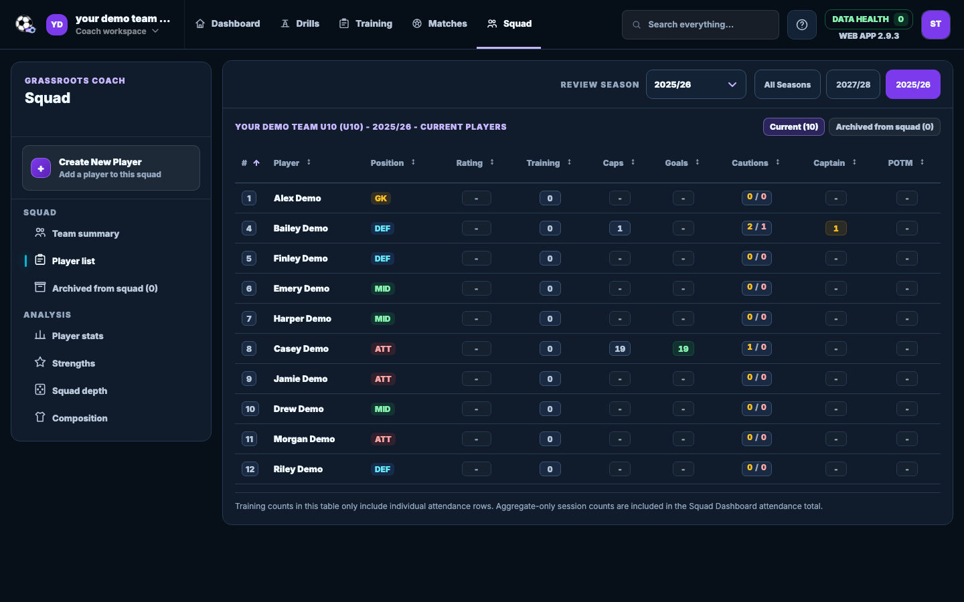964x602 pixels.
Task: Open Morgan Demo player name
Action: point(304,439)
